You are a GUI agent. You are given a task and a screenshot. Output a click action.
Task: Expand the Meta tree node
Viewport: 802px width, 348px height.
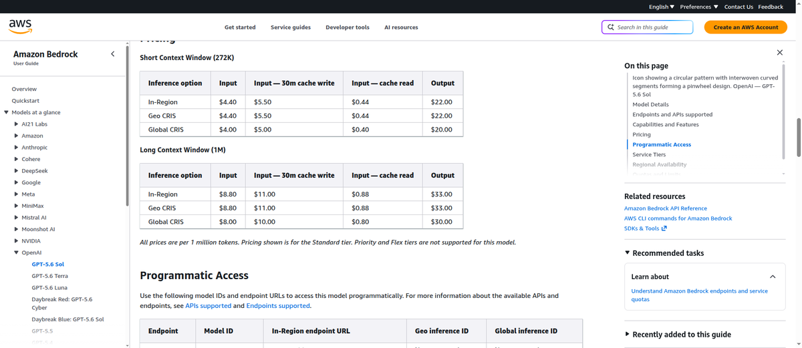click(x=17, y=194)
